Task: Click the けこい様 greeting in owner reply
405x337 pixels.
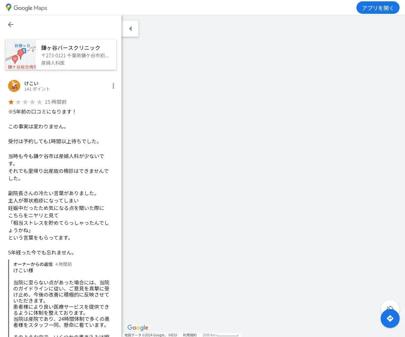Action: click(x=23, y=271)
